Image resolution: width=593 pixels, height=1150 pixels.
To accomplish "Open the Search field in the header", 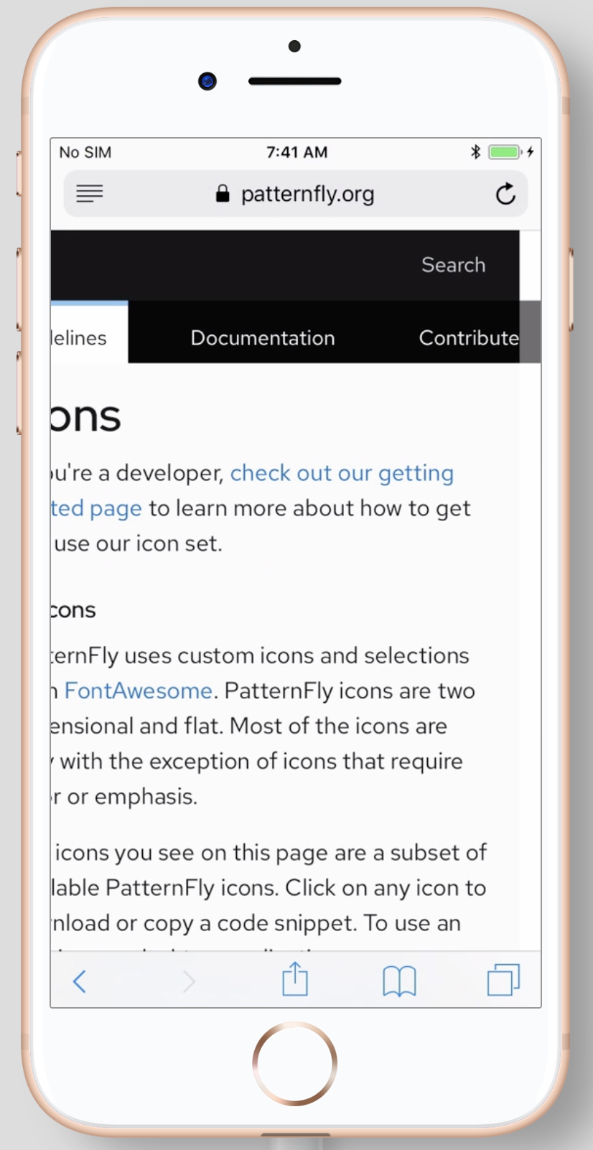I will coord(453,265).
